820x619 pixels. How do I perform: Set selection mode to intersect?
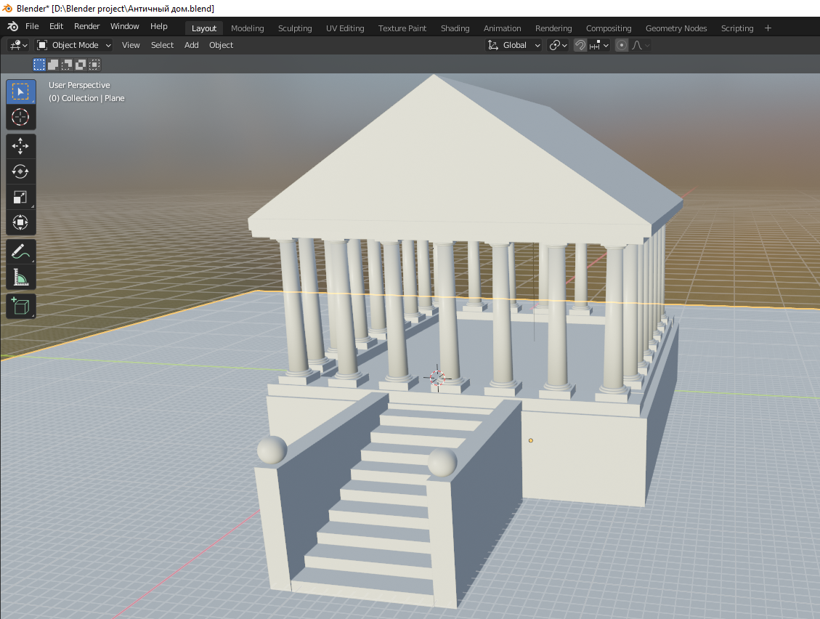tap(94, 65)
